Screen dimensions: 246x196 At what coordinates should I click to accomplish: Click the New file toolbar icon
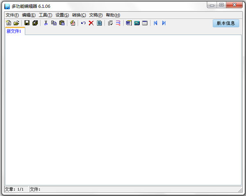[x=9, y=23]
